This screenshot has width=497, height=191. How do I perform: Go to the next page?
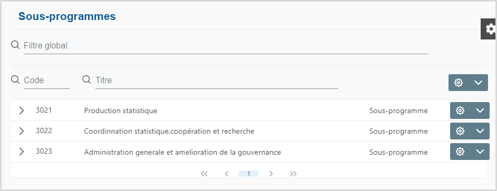pos(271,174)
